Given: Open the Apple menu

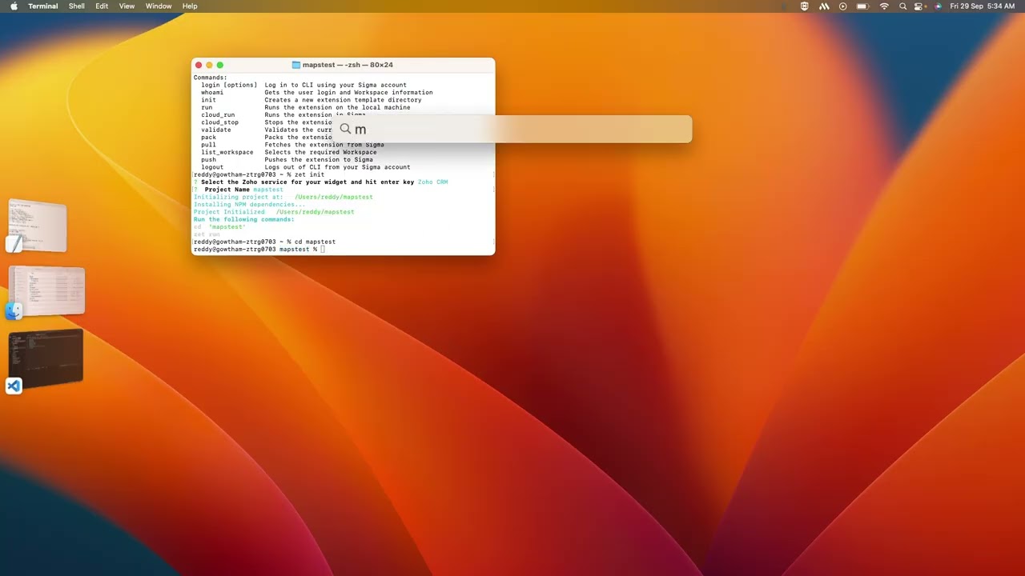Looking at the screenshot, I should pos(14,6).
